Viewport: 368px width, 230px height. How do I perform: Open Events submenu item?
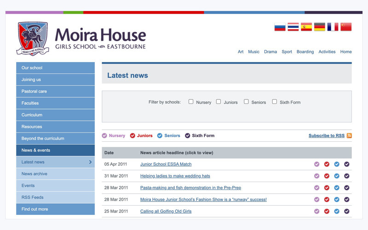click(55, 185)
